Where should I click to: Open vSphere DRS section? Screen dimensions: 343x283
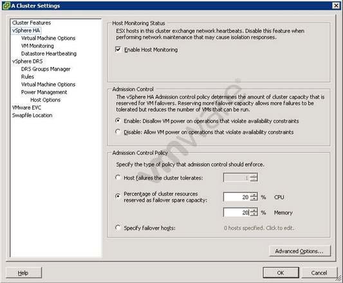point(27,61)
